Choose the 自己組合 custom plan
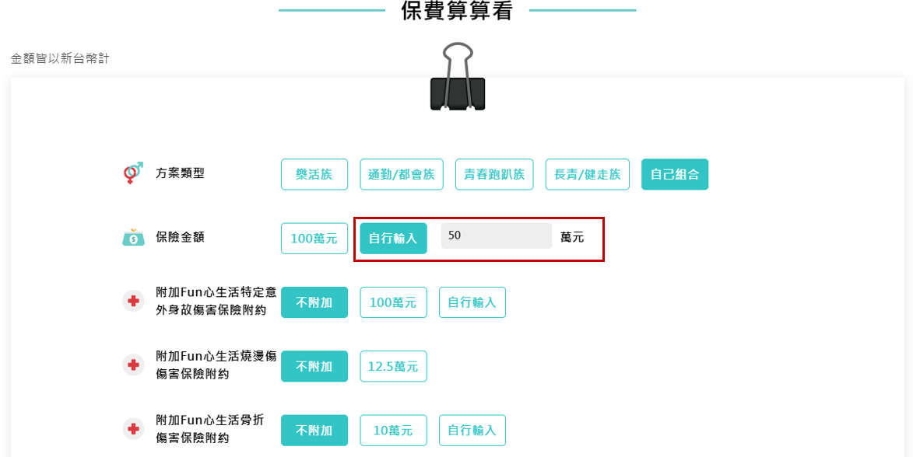Screen dimensions: 913x457 [x=674, y=174]
